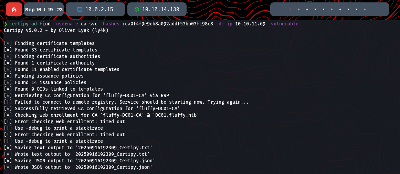Click the blue ethernet icon beside 10.0.2.15

coord(81,9)
